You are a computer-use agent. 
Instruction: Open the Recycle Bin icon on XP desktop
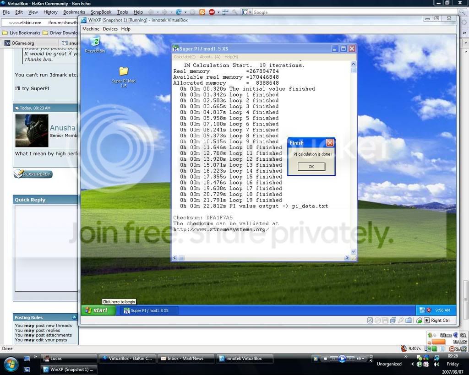click(95, 45)
